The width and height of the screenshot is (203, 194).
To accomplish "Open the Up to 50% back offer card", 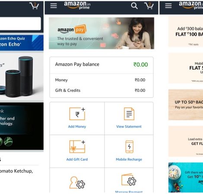I will [186, 105].
